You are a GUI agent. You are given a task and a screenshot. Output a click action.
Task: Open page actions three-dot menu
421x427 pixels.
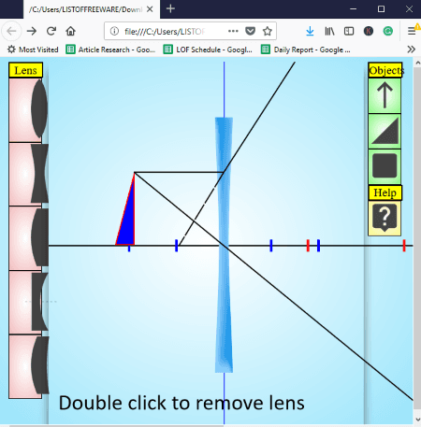point(233,31)
